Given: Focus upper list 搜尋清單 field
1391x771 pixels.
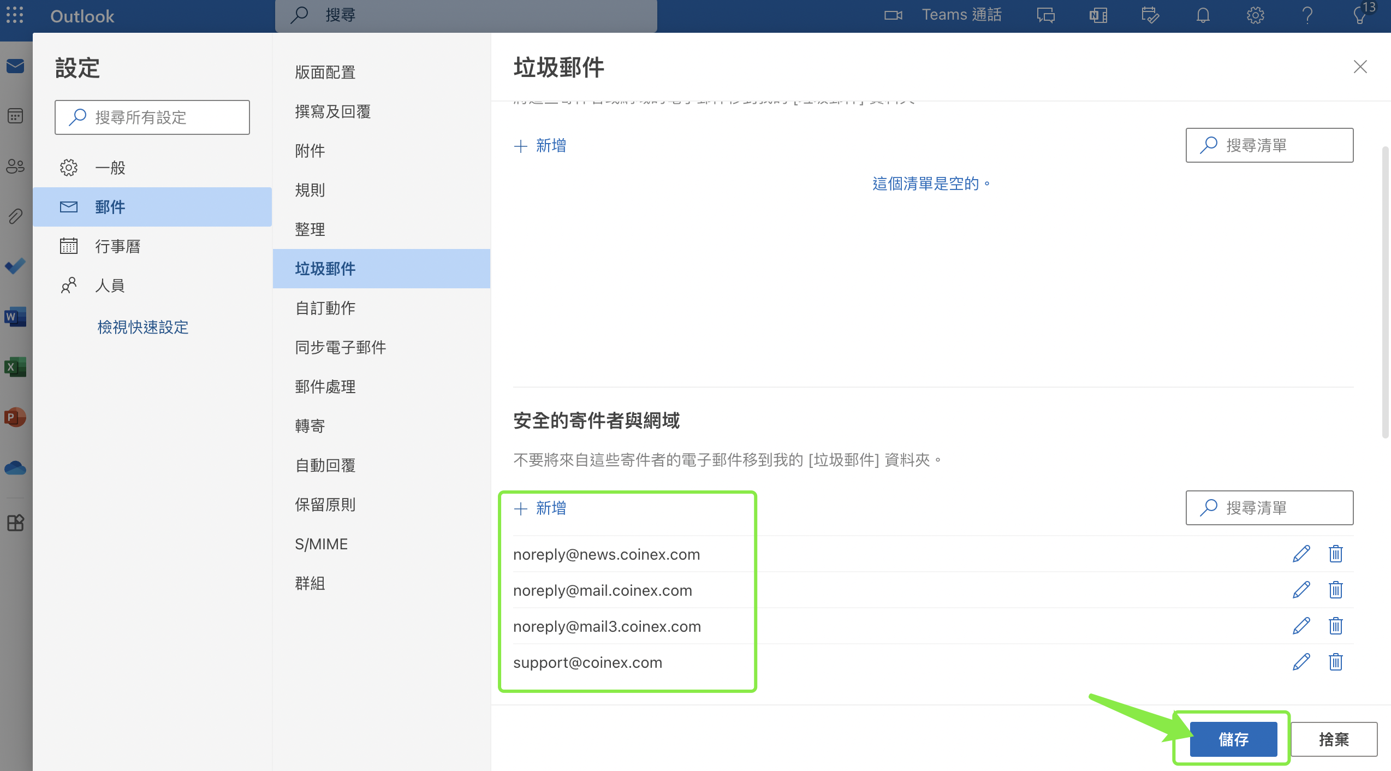Looking at the screenshot, I should coord(1269,145).
